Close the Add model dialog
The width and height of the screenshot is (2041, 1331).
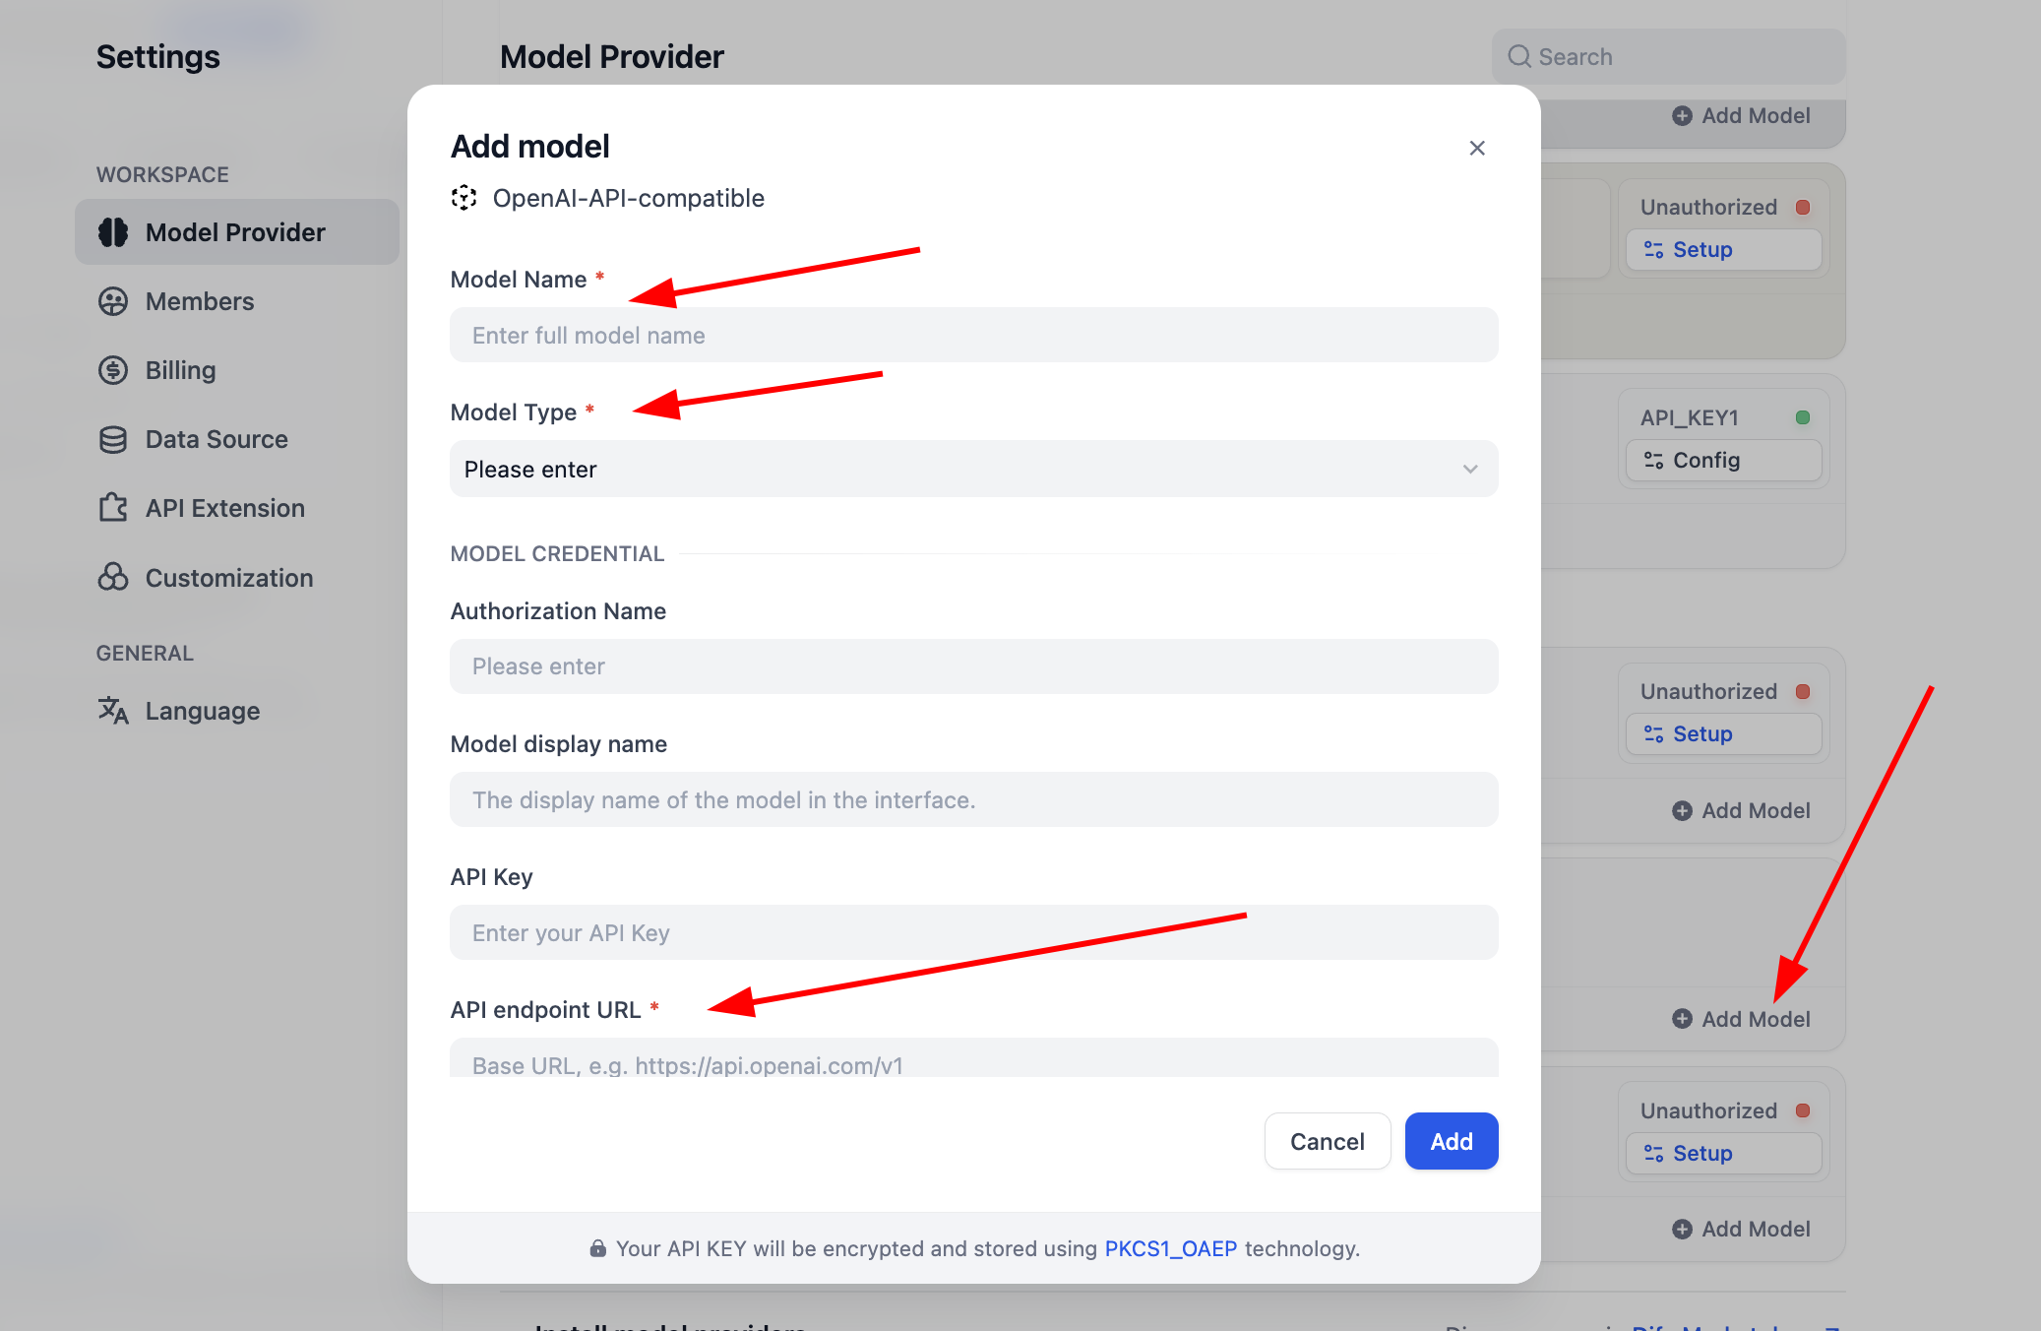[x=1476, y=148]
